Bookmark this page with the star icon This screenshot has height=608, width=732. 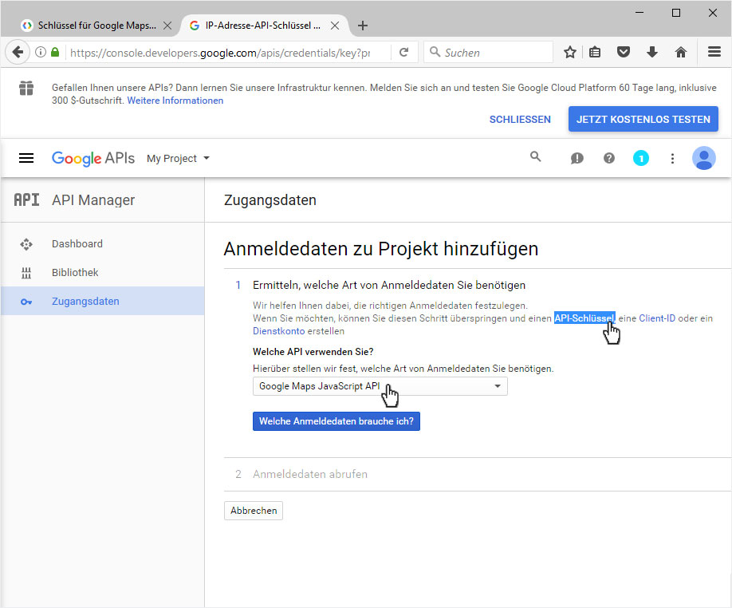point(569,53)
